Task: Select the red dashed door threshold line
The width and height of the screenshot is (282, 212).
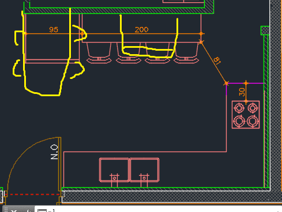Action: [x=32, y=194]
